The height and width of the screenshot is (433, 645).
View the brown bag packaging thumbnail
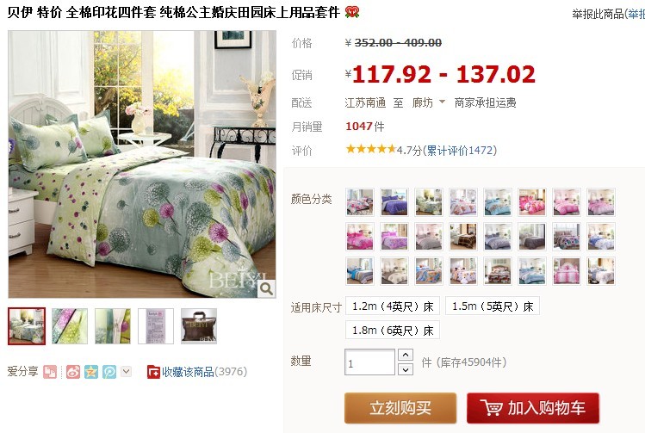tap(199, 326)
